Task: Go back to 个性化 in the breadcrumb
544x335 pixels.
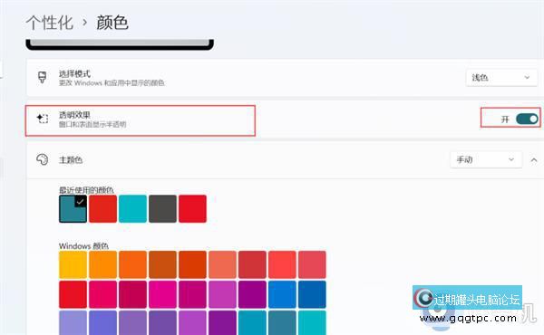Action: (x=50, y=23)
